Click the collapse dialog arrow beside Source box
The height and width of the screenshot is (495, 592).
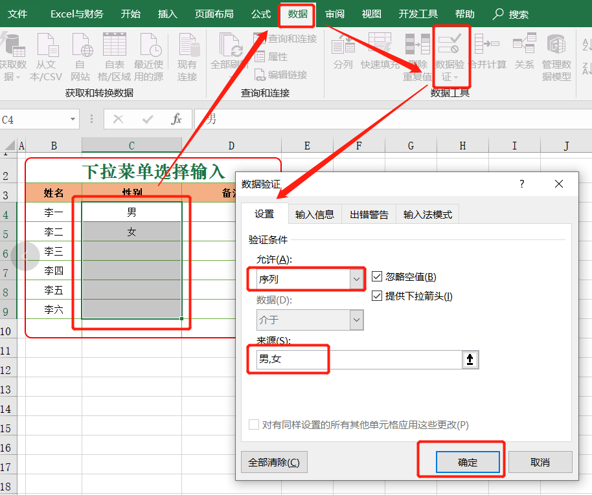pyautogui.click(x=470, y=360)
